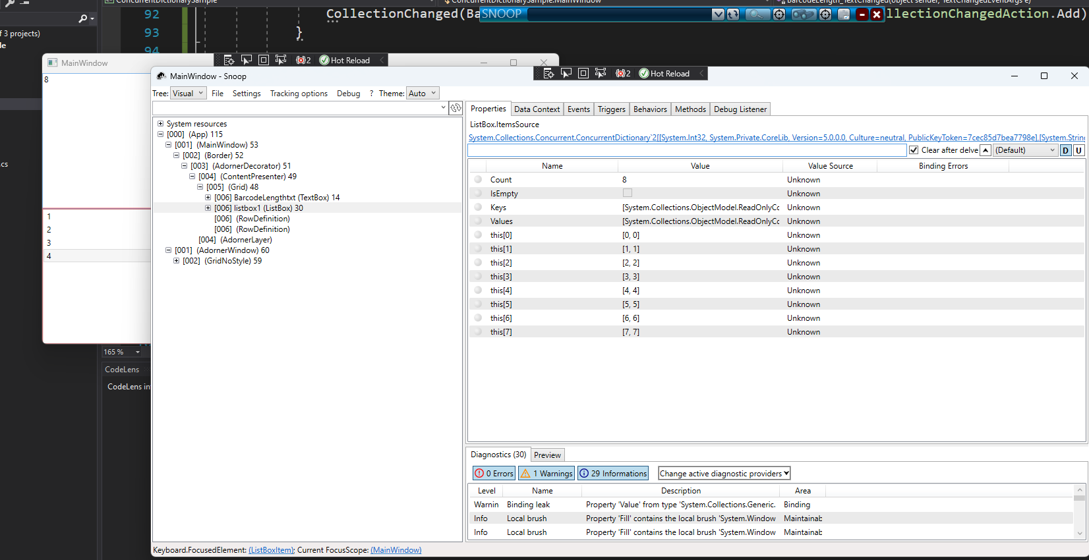1089x560 pixels.
Task: Expand the System resources tree node
Action: click(160, 123)
